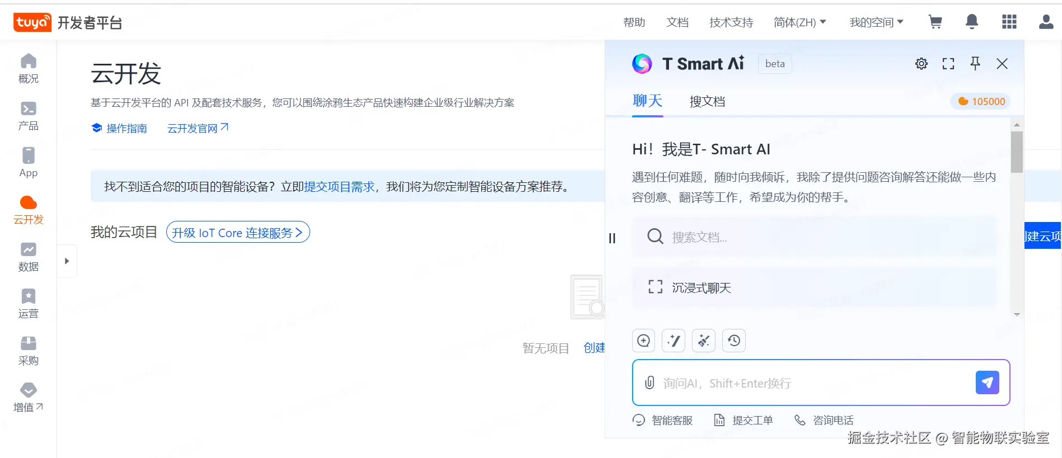Start a new chat with plus icon
The width and height of the screenshot is (1062, 458).
pos(644,341)
